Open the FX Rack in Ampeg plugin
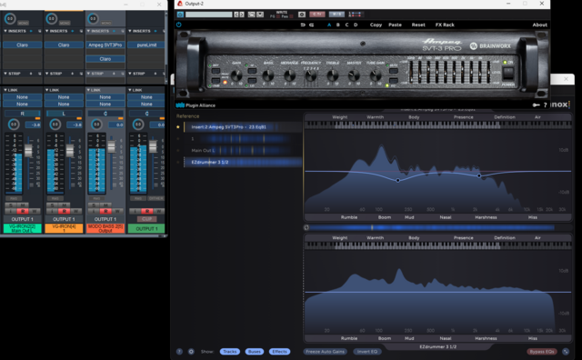Screen dimensions: 582x360 point(445,25)
